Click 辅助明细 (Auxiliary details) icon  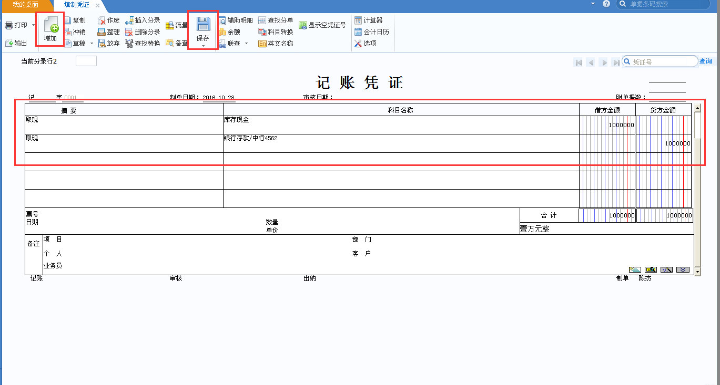(222, 20)
